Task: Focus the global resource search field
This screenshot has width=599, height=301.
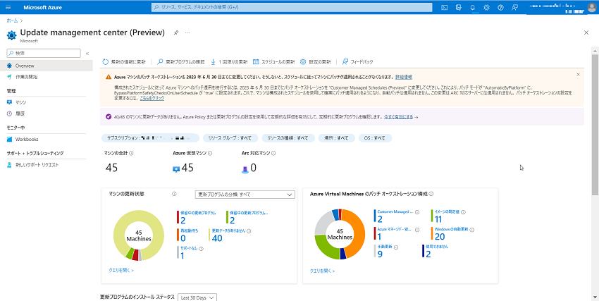Action: coord(292,7)
